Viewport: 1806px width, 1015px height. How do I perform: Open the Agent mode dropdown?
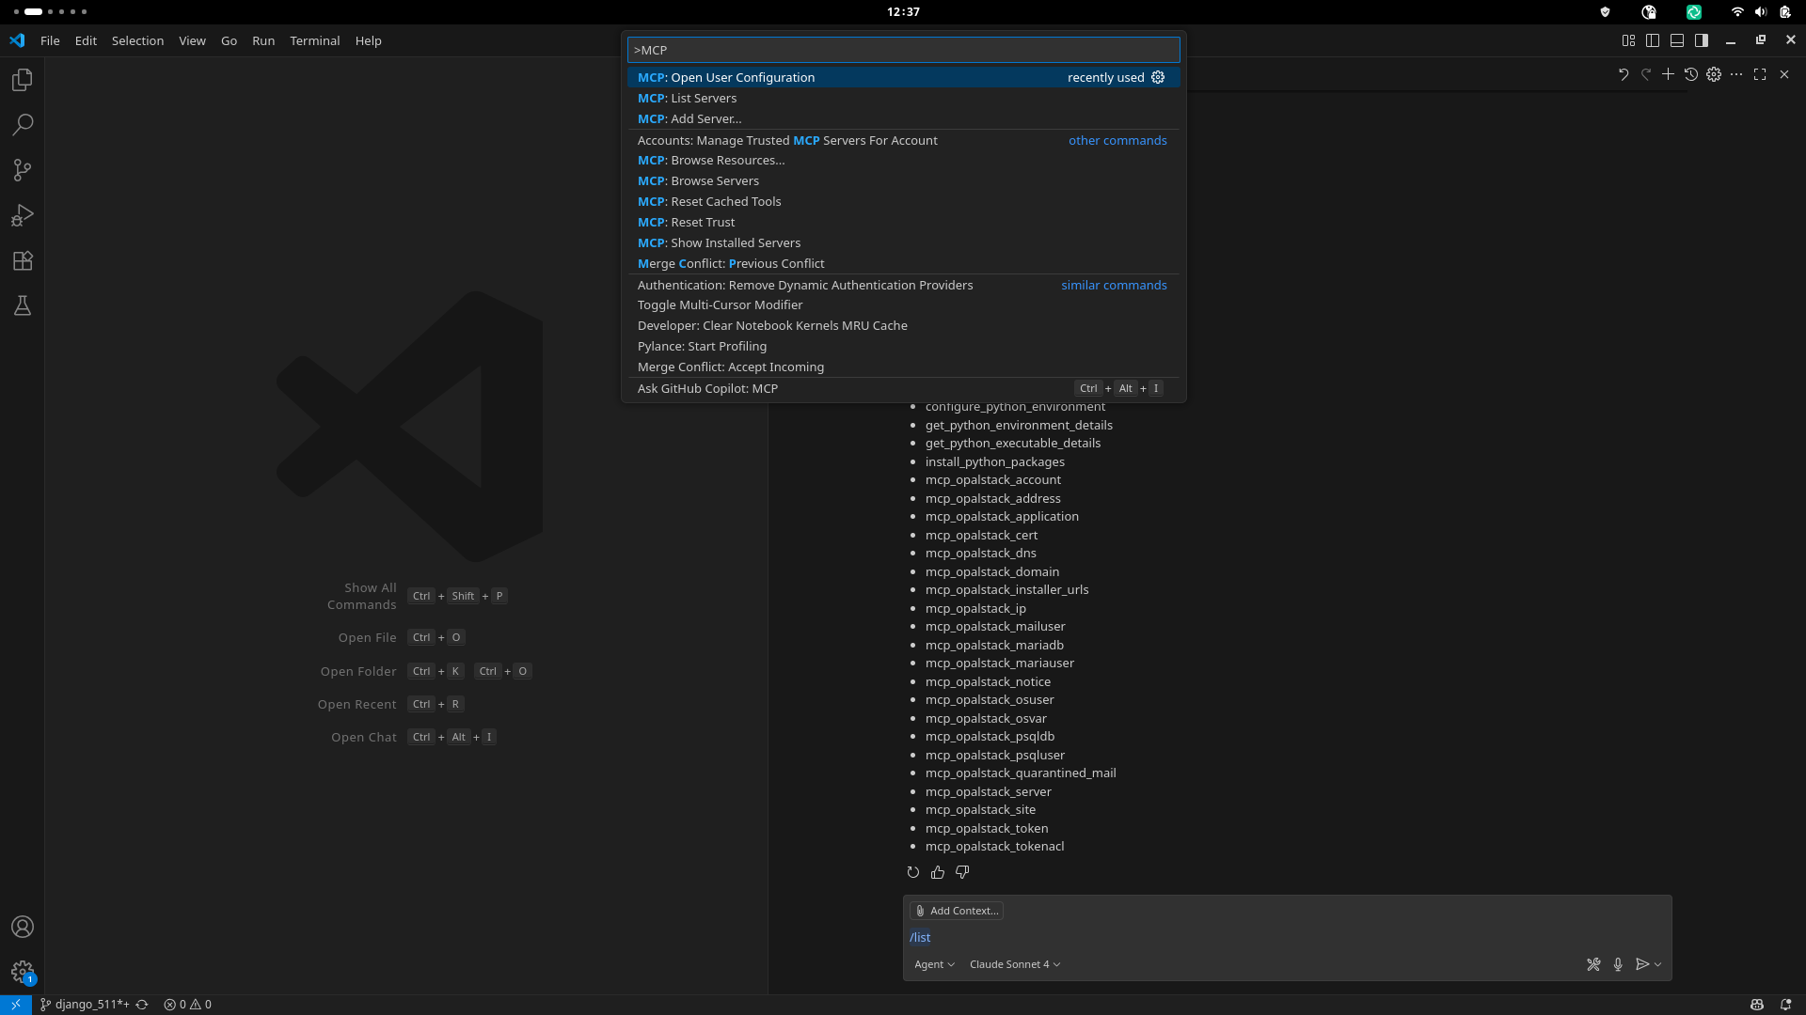(934, 963)
